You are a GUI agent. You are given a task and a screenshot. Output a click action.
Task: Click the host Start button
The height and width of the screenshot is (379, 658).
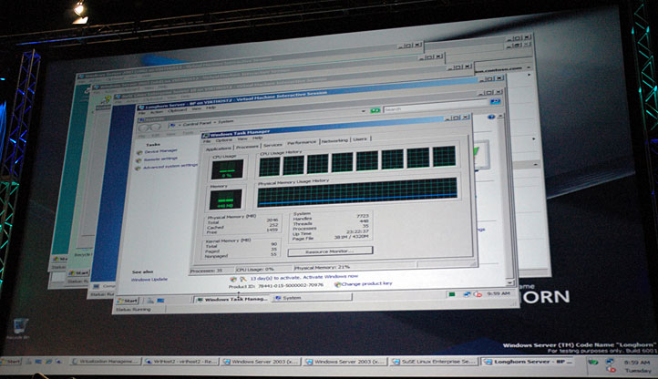pyautogui.click(x=18, y=361)
